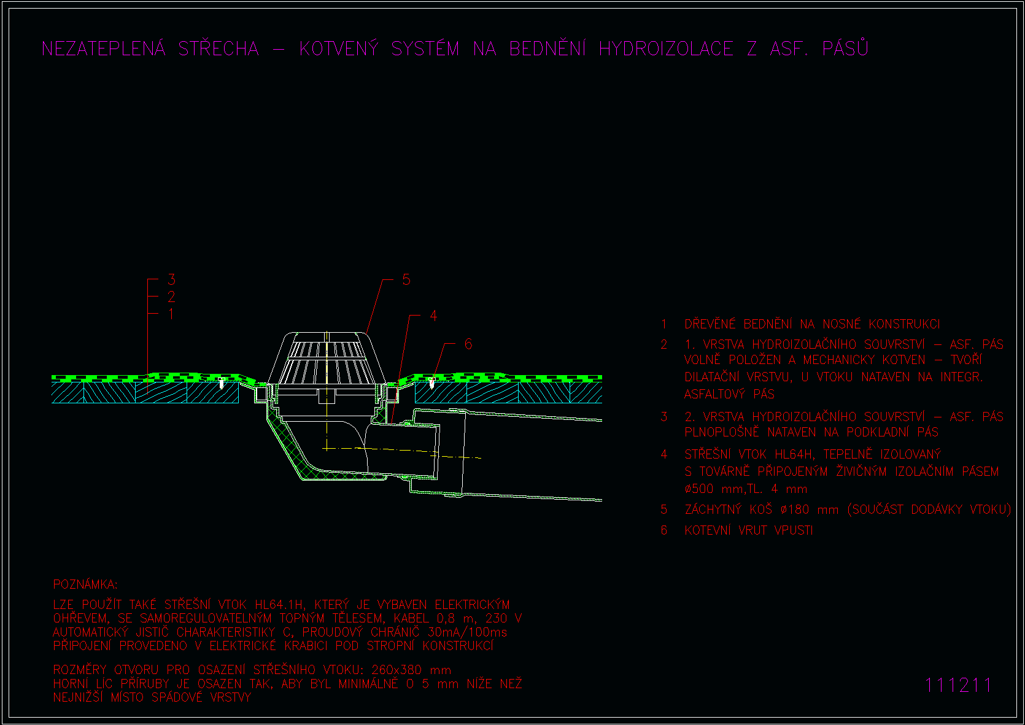Click note line 'HORNÍ LÍC PŘÍRUBY JE OSAZEN TAK'
This screenshot has height=725, width=1025.
tap(162, 684)
